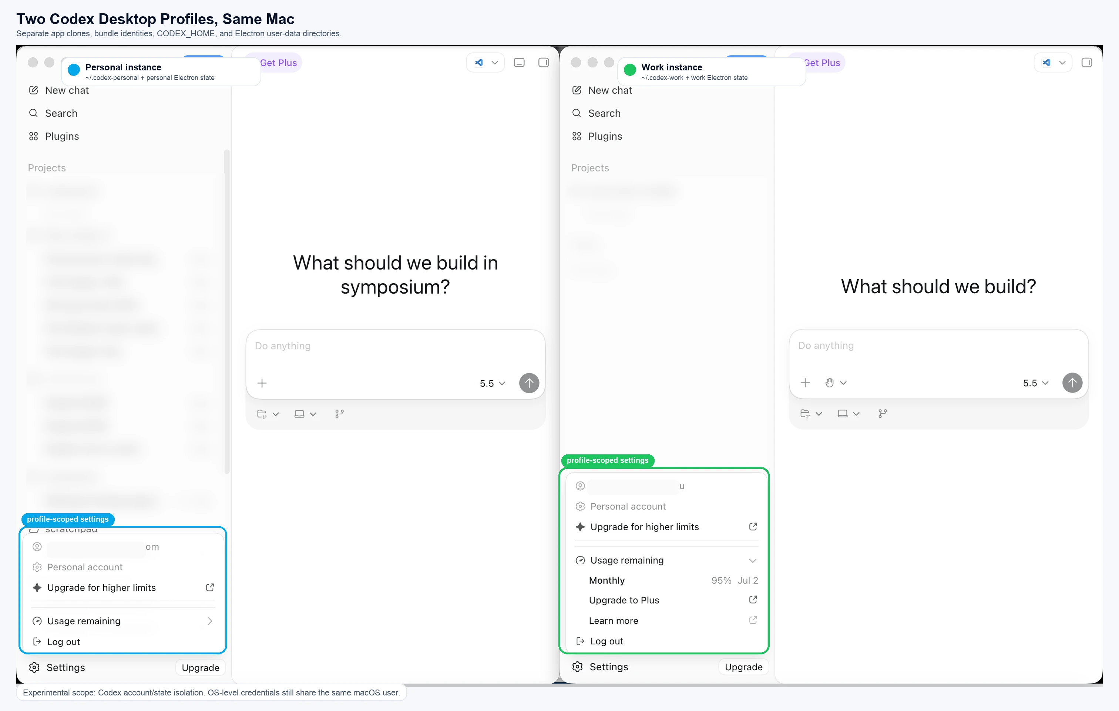Choose 'Personal account' in Personal instance menu

123,567
